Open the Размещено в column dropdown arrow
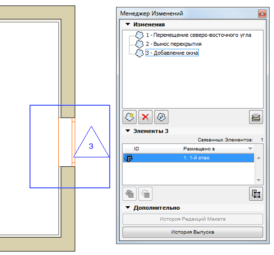This screenshot has height=255, width=274. point(250,148)
